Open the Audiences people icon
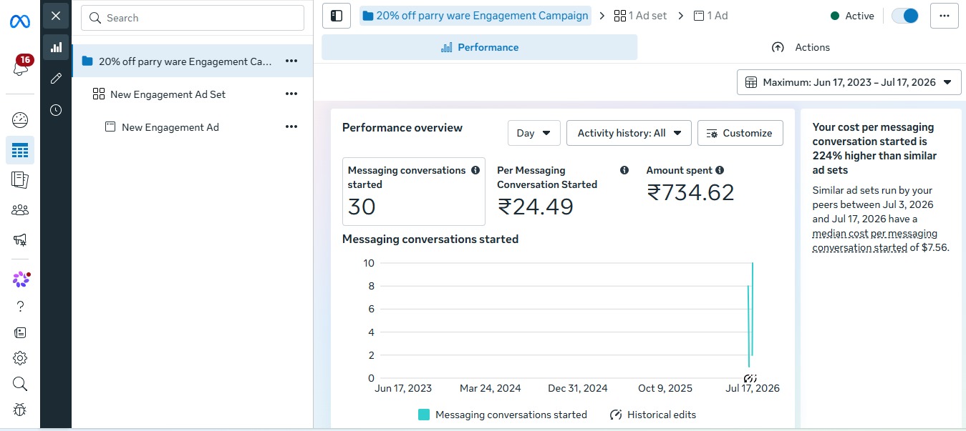The image size is (966, 431). [20, 209]
